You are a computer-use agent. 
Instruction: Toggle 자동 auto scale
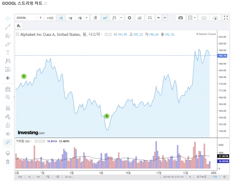pos(215,177)
